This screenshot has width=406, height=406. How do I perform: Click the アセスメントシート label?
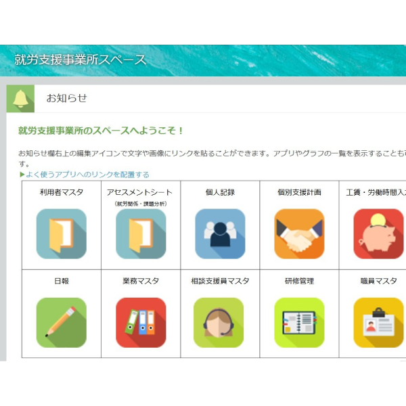click(139, 192)
